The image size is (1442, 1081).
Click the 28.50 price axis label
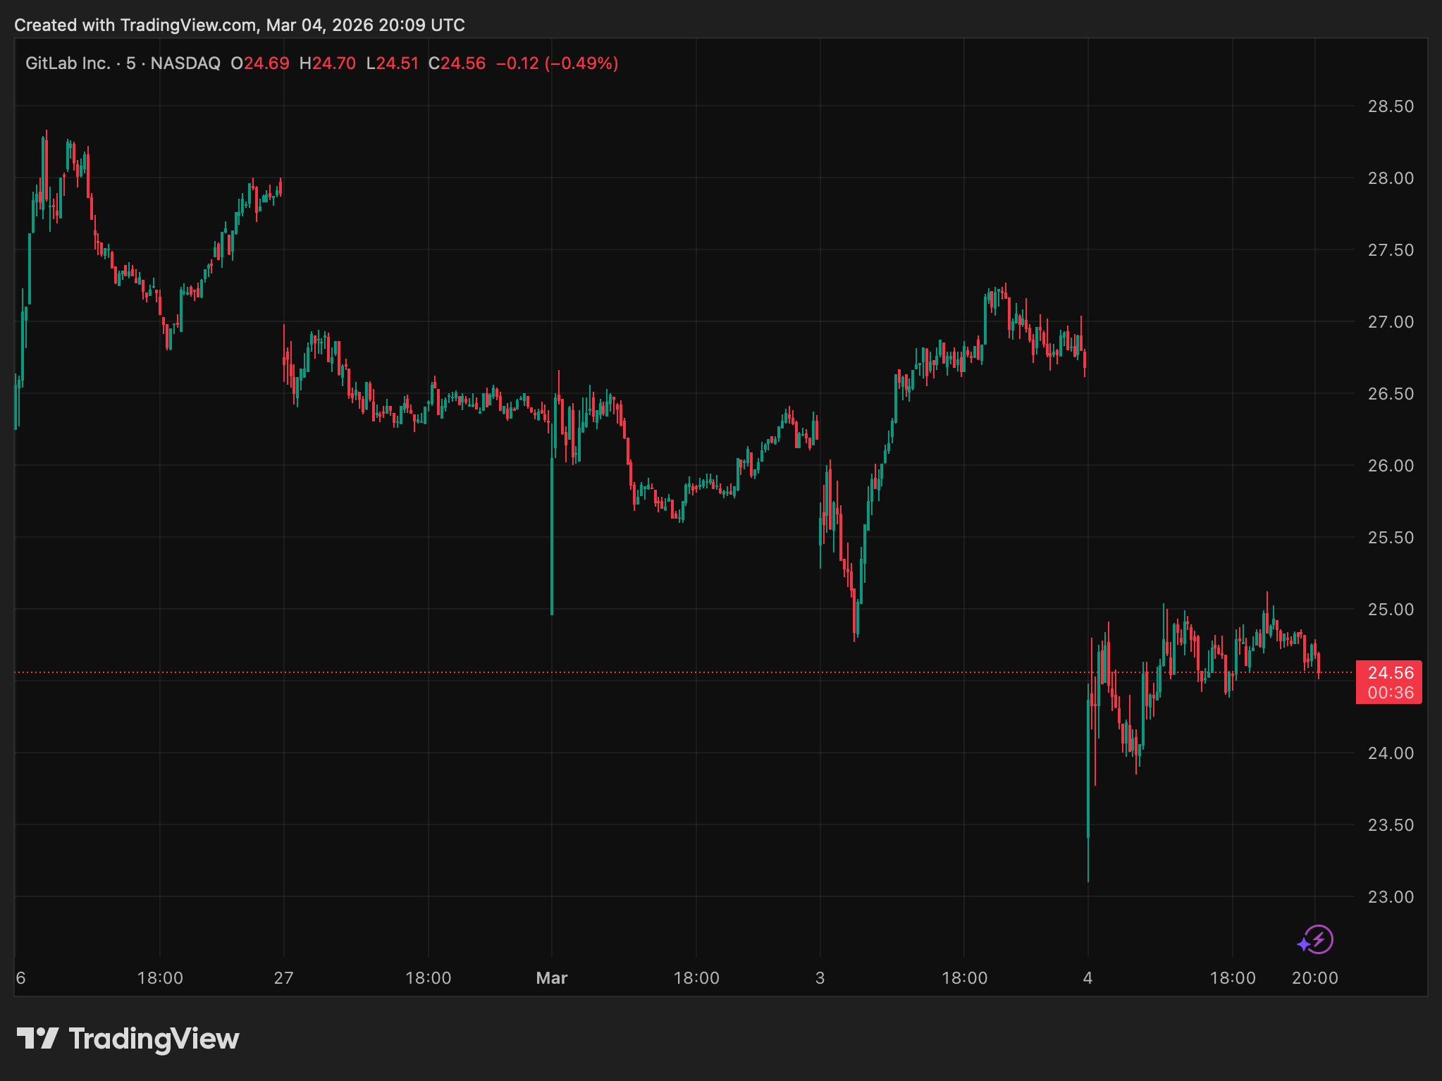(x=1390, y=106)
